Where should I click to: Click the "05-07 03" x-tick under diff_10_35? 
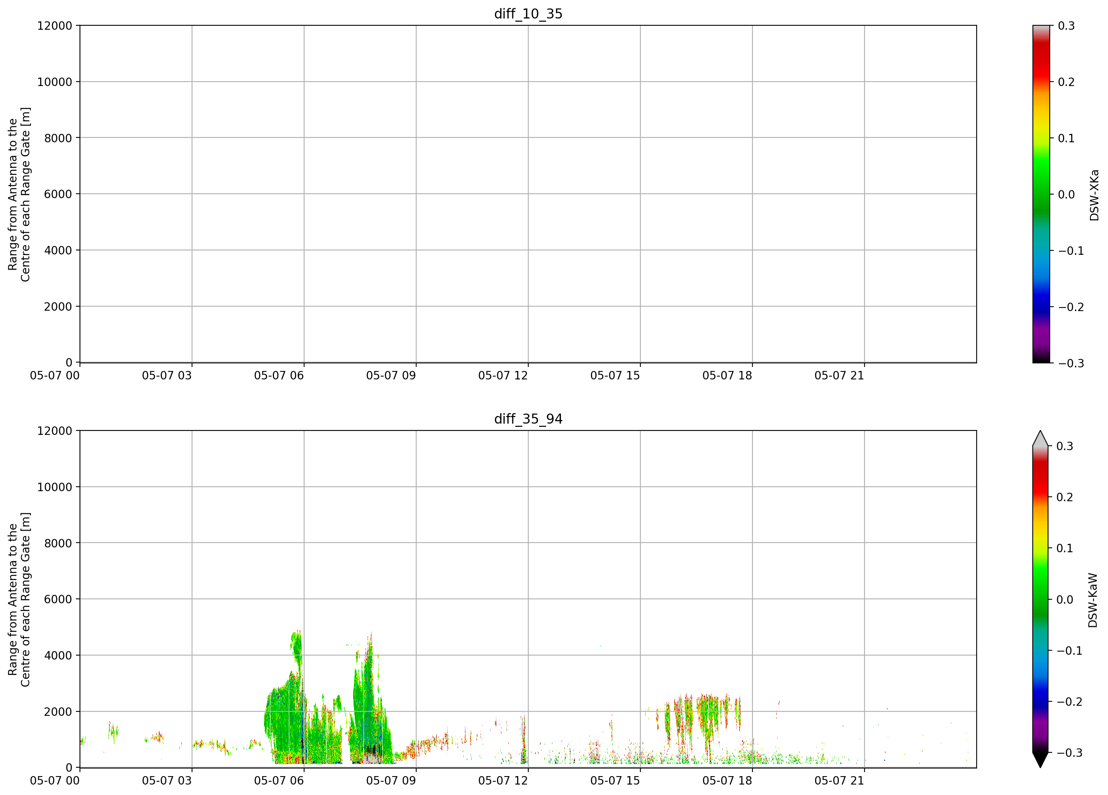click(x=167, y=376)
